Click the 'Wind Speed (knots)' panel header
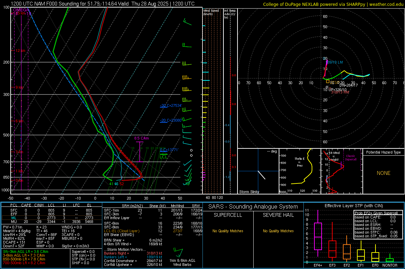The height and width of the screenshot is (269, 405). pyautogui.click(x=211, y=12)
